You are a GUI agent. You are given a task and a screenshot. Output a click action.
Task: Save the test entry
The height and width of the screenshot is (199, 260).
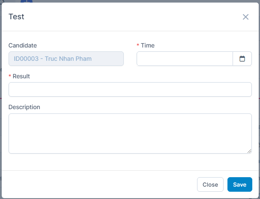tap(239, 184)
